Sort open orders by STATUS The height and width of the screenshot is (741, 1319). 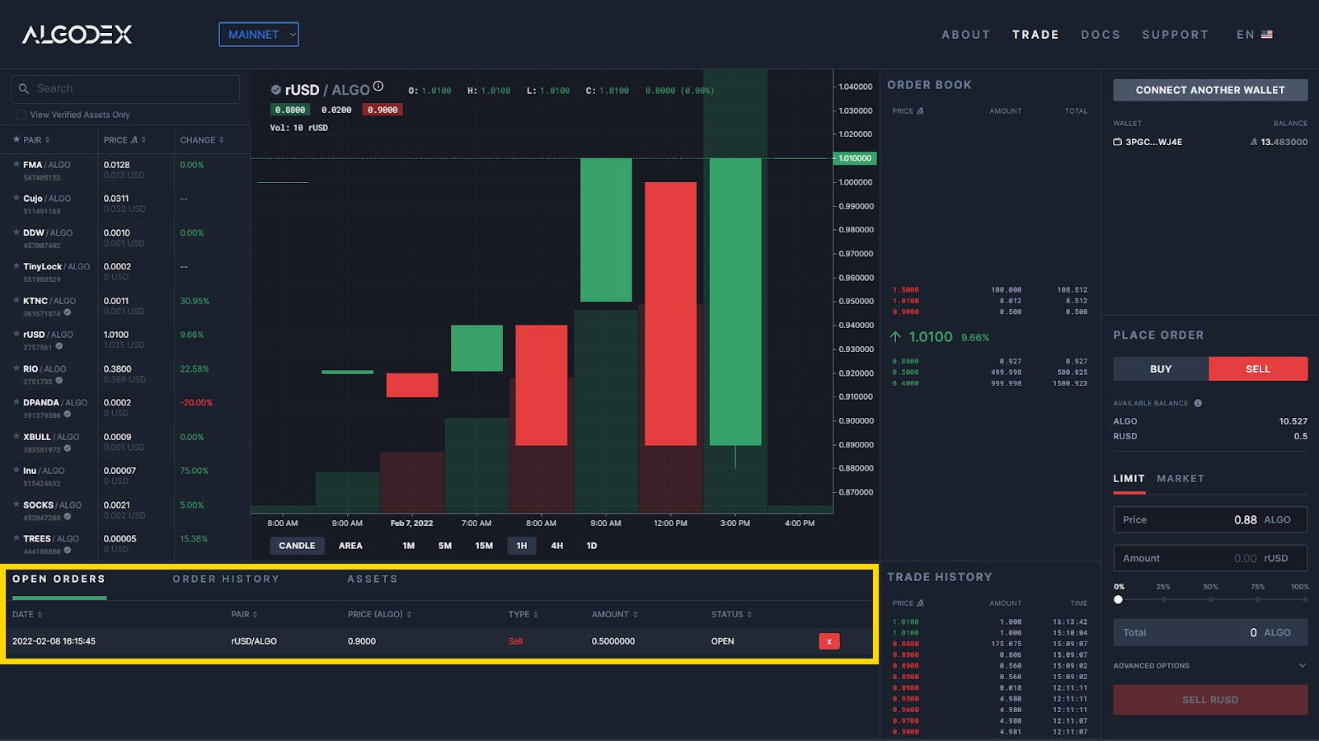731,614
